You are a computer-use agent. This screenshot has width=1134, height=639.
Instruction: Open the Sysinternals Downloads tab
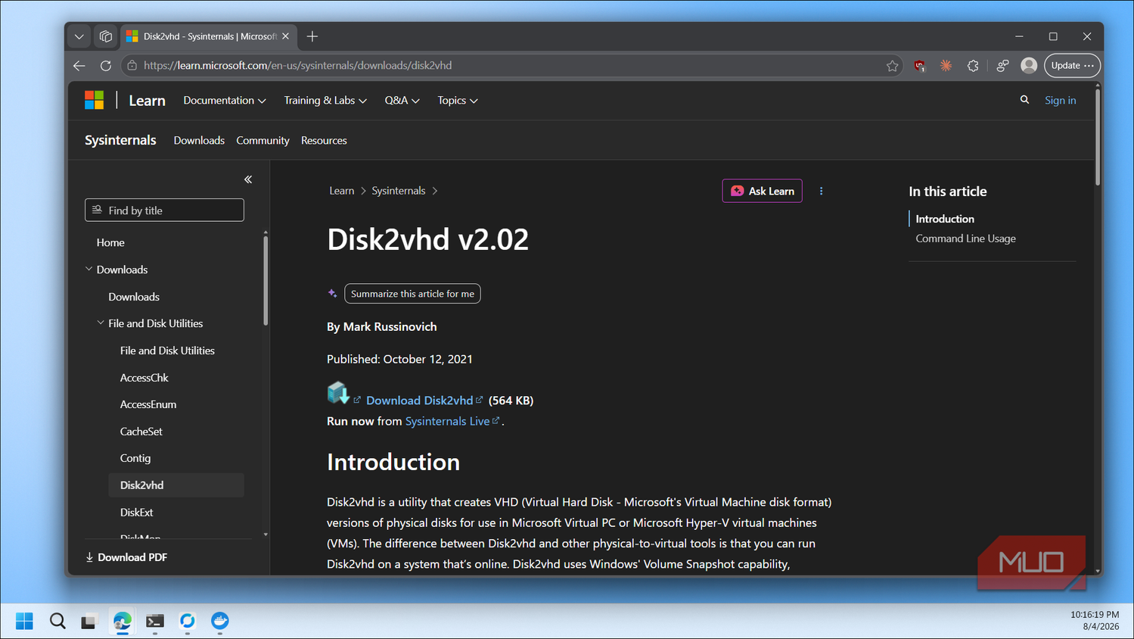(x=199, y=141)
